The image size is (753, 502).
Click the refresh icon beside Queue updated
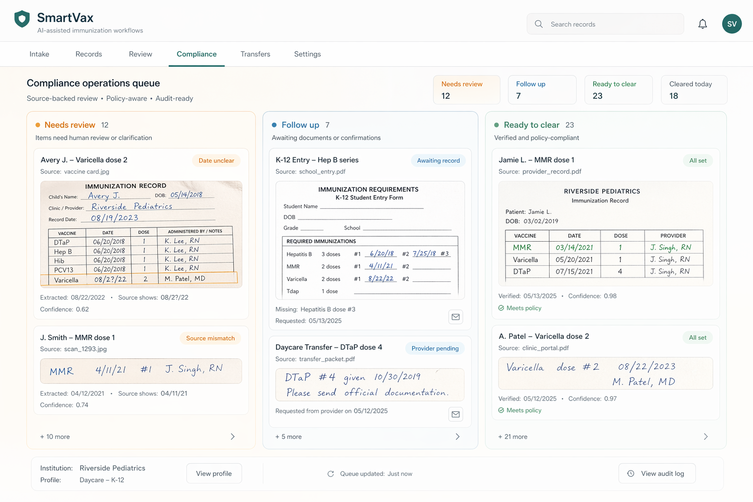(331, 474)
